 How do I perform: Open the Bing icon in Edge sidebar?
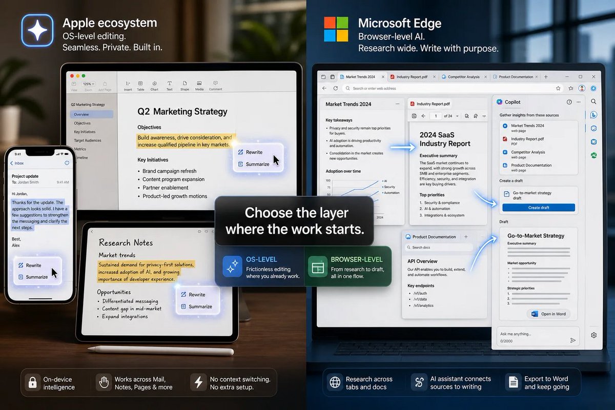coord(593,115)
